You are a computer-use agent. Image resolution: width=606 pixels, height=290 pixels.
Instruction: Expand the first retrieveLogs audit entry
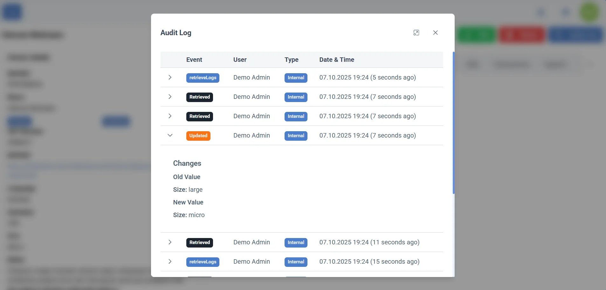tap(170, 77)
